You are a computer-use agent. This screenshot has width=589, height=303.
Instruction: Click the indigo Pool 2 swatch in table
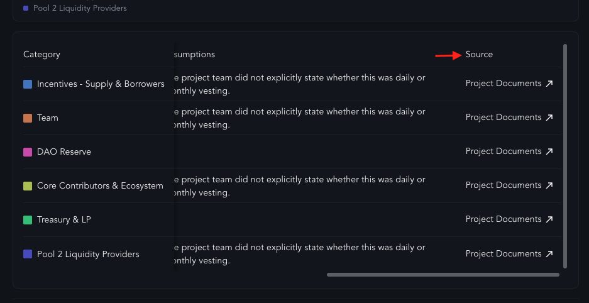28,254
